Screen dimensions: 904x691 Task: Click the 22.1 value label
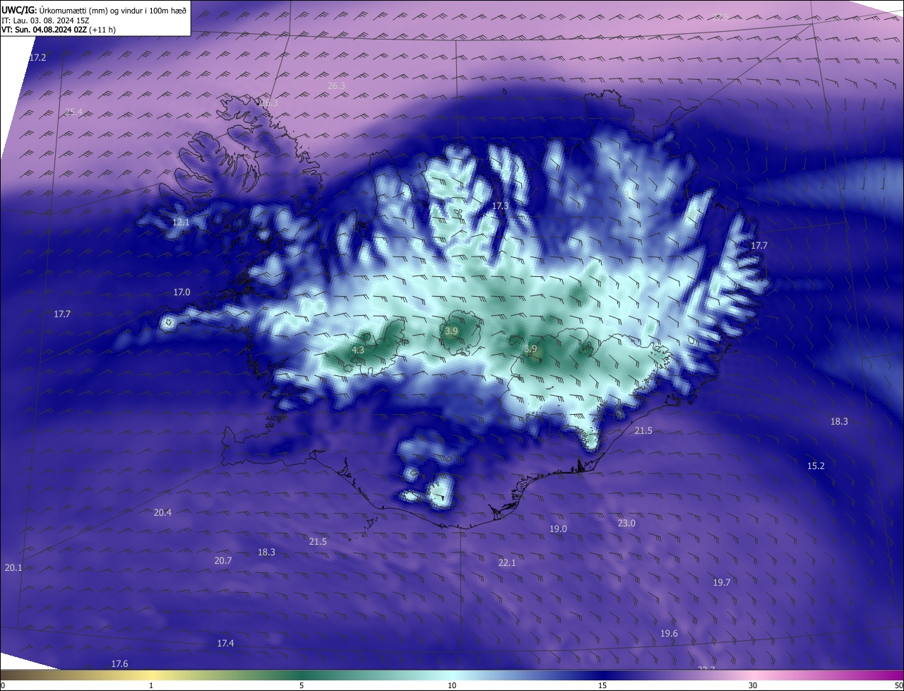tap(507, 562)
